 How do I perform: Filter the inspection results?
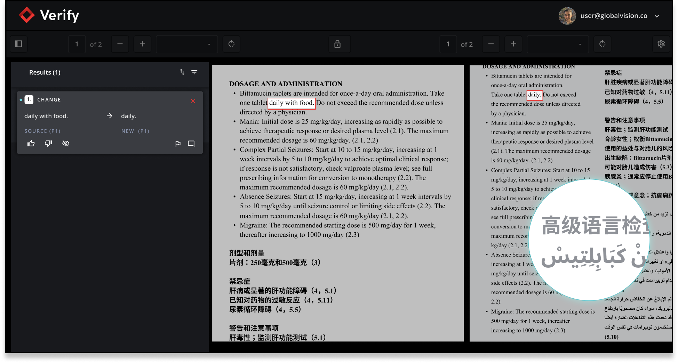(194, 72)
